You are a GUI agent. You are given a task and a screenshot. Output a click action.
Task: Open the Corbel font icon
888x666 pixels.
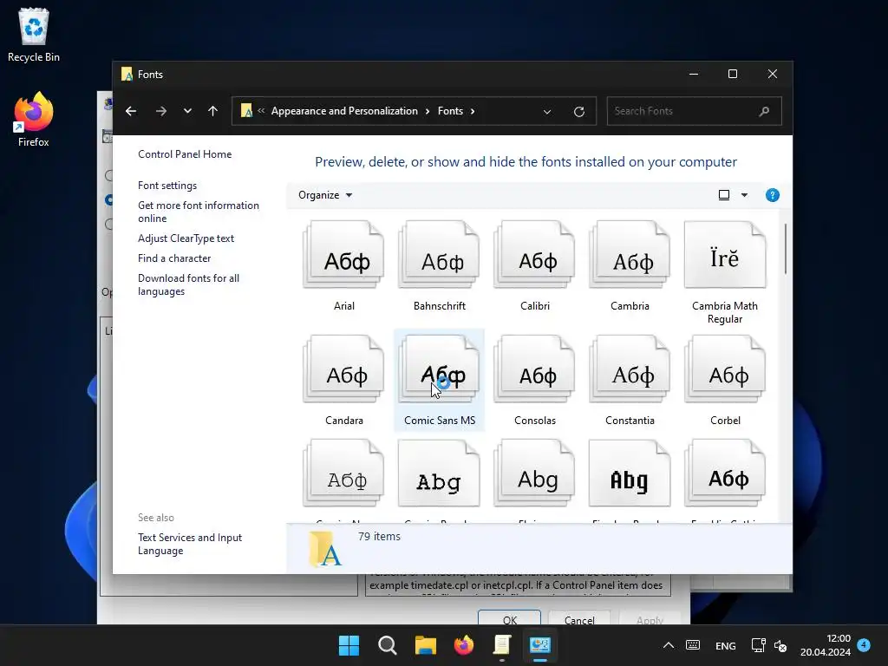pyautogui.click(x=725, y=369)
